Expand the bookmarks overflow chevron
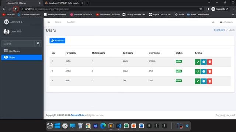The width and height of the screenshot is (236, 132). tap(233, 15)
